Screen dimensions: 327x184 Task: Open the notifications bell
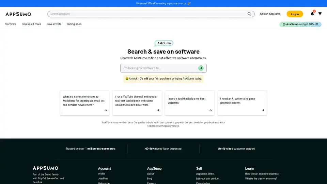coord(312,14)
